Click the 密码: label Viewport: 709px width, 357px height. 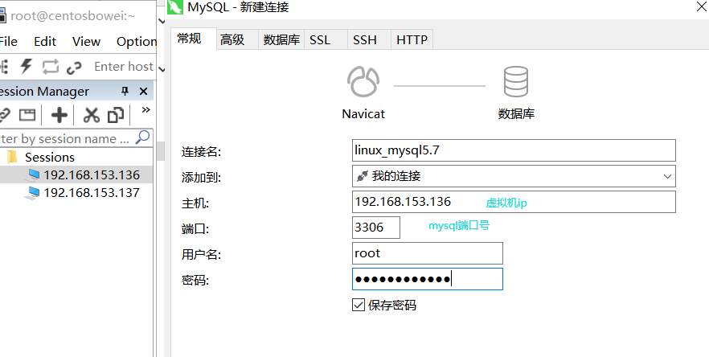(195, 281)
